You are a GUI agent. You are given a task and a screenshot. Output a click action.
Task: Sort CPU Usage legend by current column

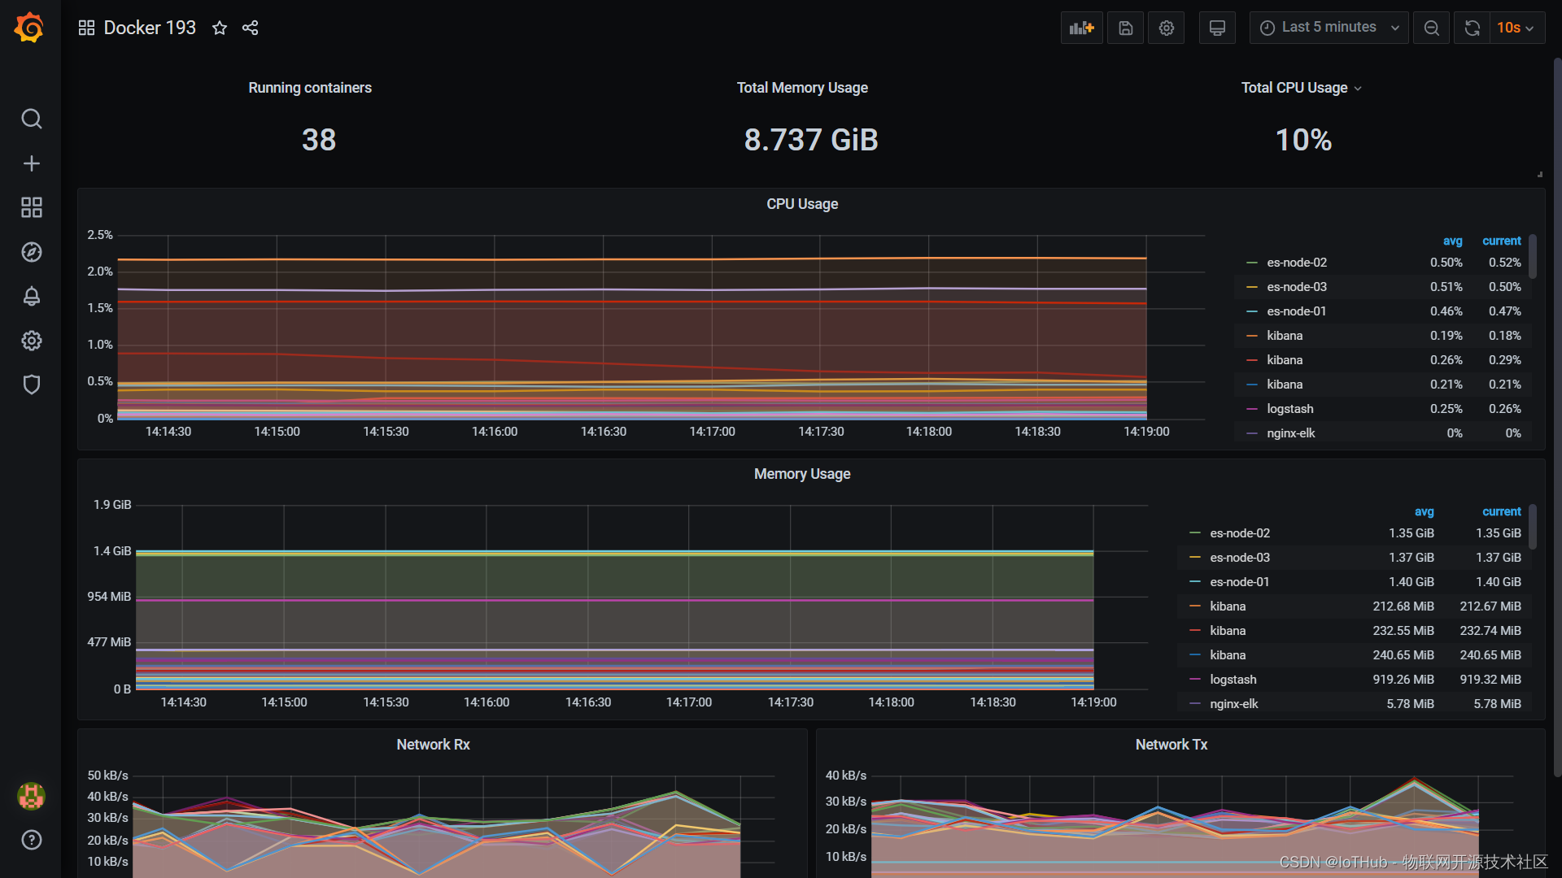click(x=1501, y=241)
